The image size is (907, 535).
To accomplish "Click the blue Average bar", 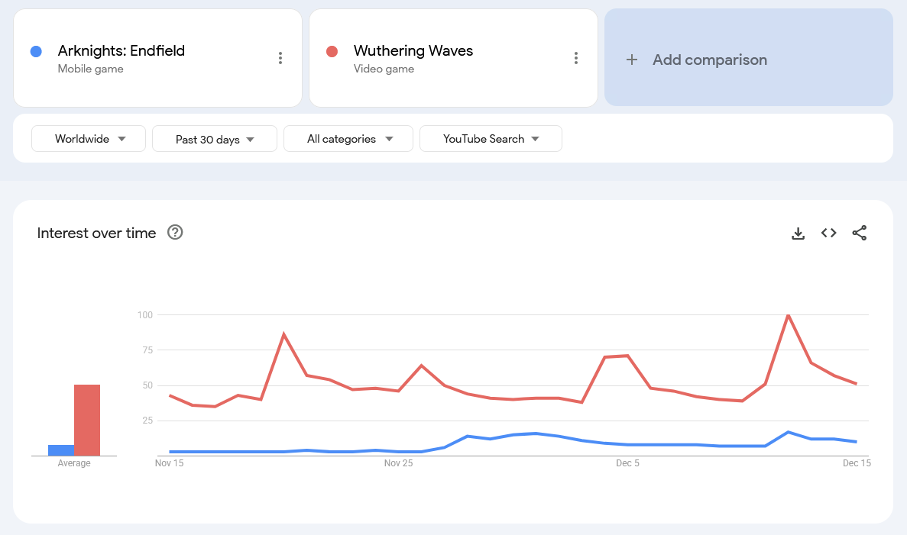I will tap(61, 450).
